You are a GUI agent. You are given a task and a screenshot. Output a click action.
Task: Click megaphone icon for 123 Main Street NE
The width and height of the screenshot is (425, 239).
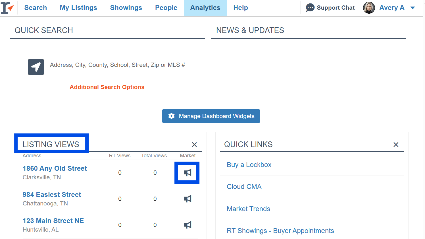pos(187,225)
